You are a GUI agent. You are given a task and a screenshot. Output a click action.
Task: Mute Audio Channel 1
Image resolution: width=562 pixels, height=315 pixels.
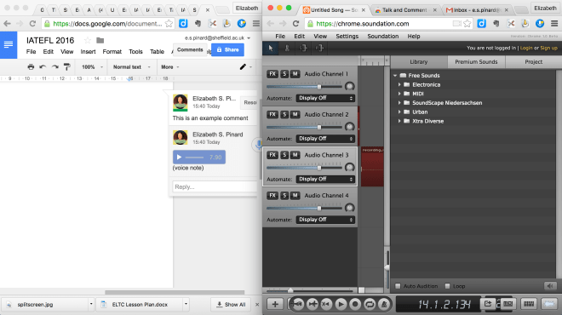coord(295,74)
